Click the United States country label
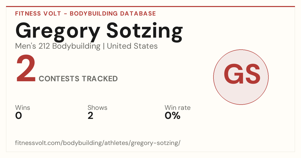The image size is (301, 158). tap(132, 46)
